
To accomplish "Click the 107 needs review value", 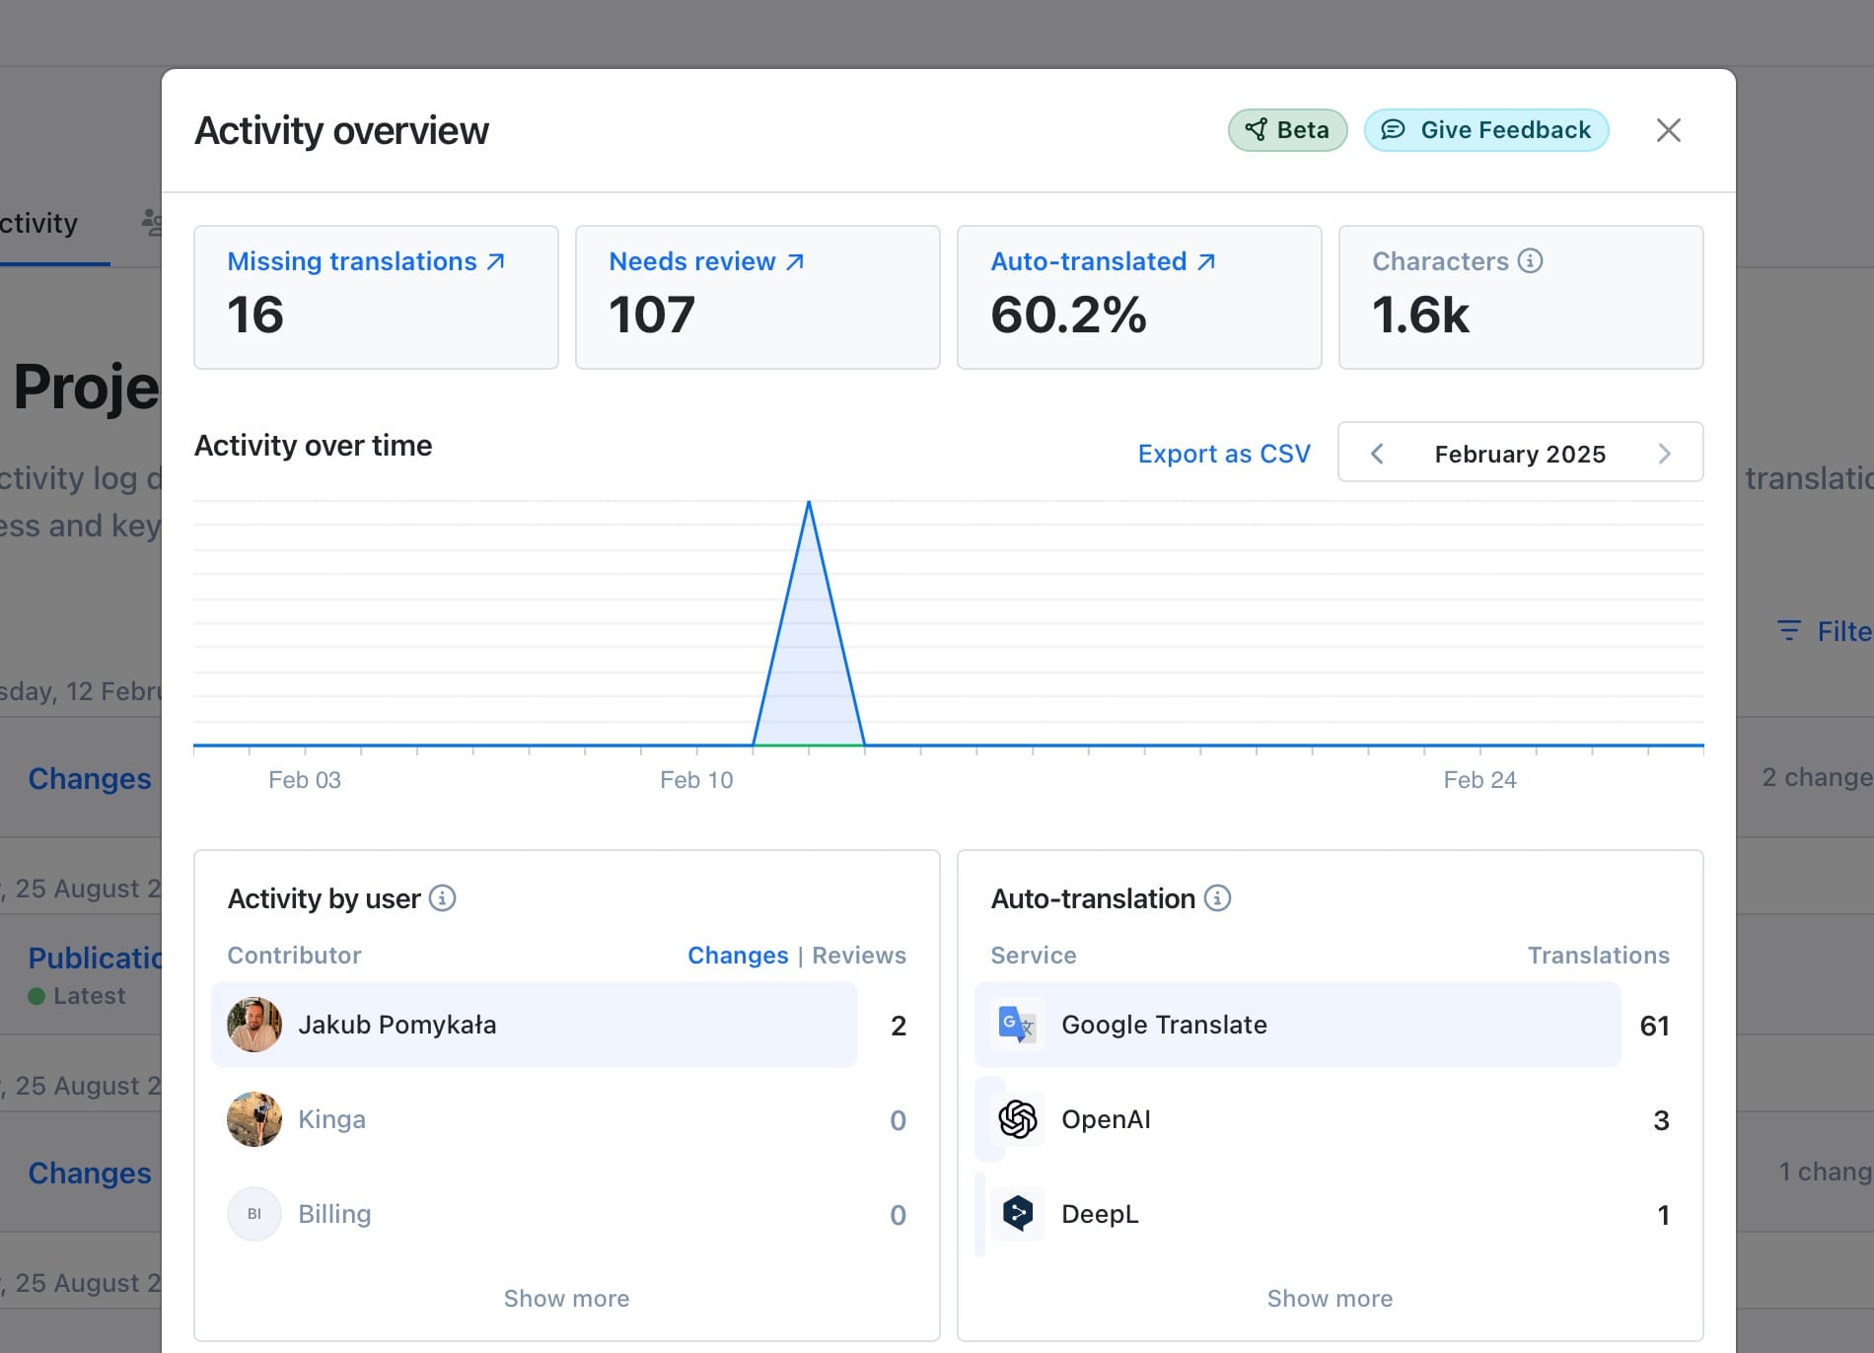I will click(652, 315).
